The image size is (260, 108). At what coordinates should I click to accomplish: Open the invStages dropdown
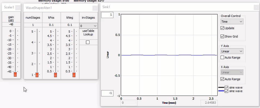88,26
